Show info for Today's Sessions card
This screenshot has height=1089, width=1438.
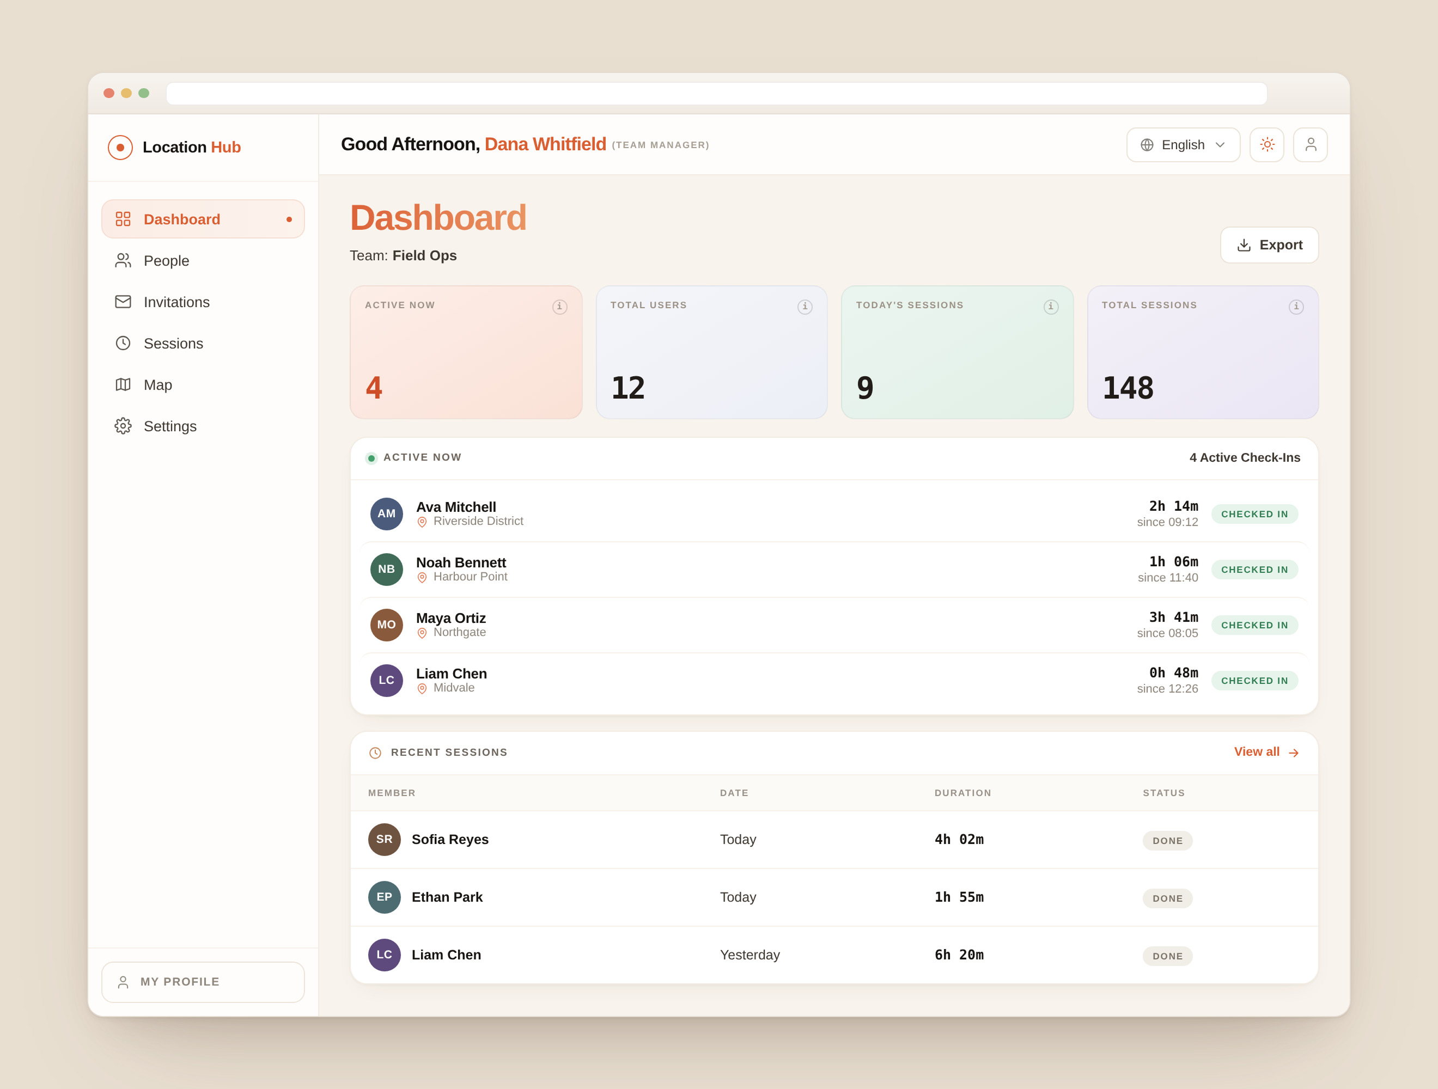[1051, 307]
